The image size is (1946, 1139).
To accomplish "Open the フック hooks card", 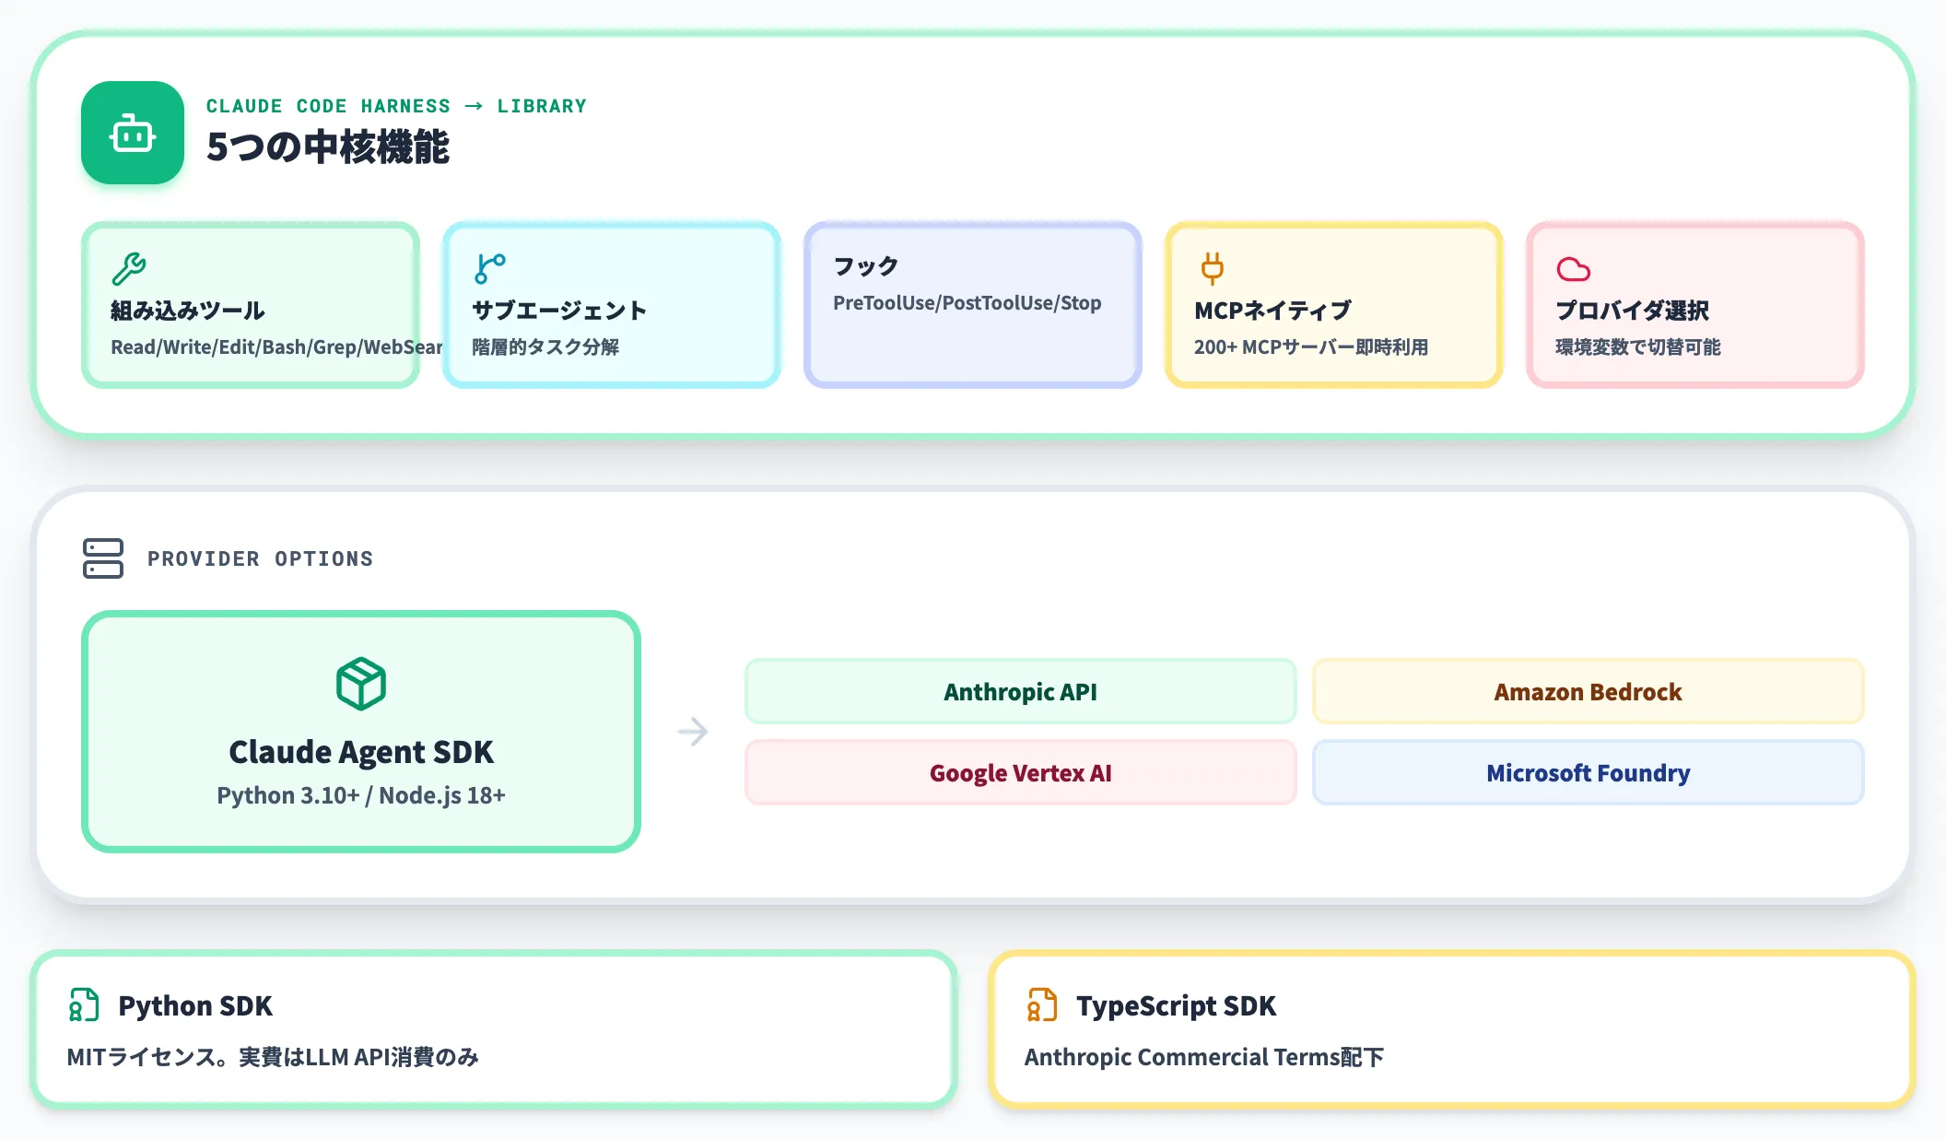I will [x=973, y=305].
